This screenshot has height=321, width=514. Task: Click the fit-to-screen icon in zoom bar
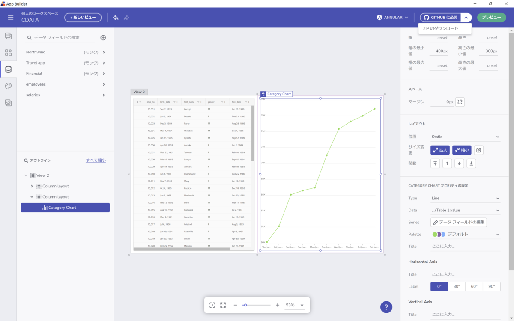[212, 305]
